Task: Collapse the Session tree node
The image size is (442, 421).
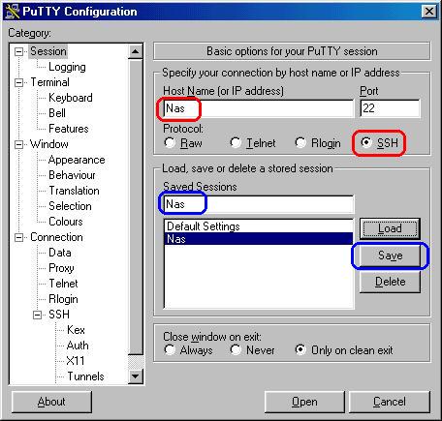Action: [19, 51]
